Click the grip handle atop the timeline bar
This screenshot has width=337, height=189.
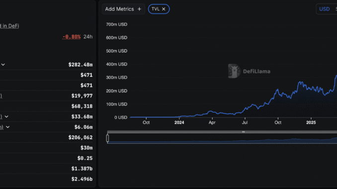(x=243, y=132)
